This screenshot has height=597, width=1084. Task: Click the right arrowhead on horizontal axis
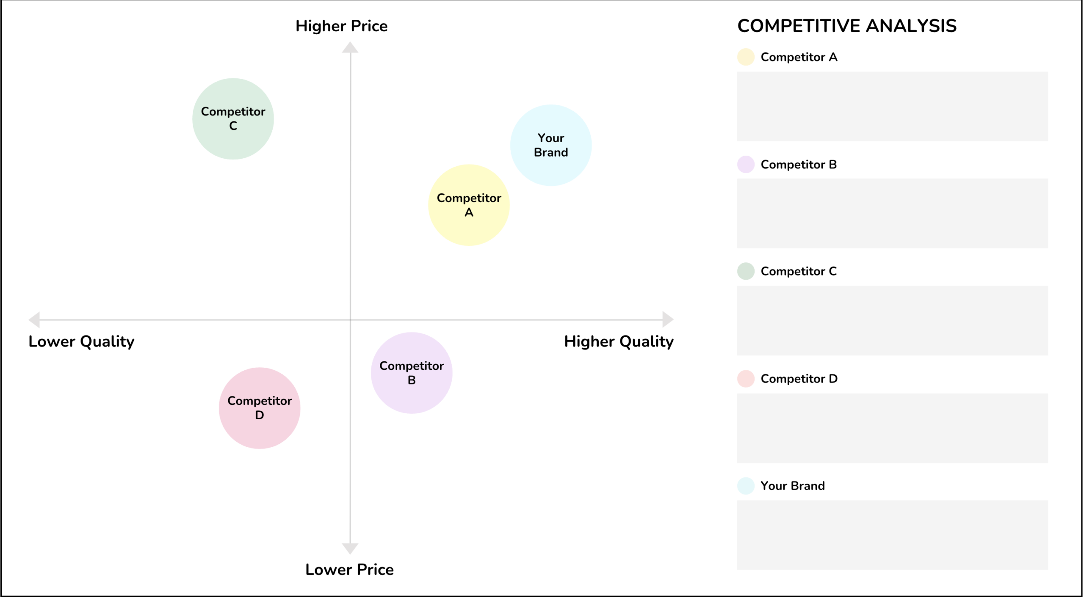tap(667, 319)
